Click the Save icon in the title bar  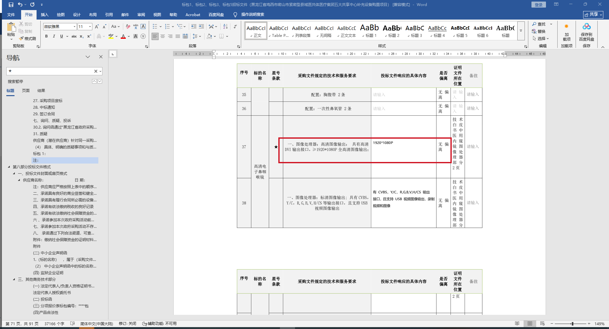(x=11, y=5)
